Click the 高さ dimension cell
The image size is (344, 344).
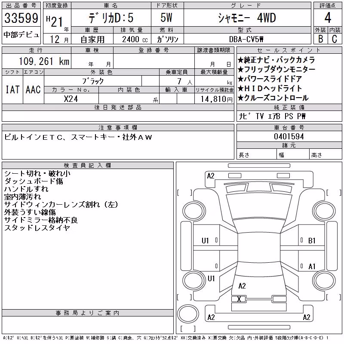tap(326, 154)
